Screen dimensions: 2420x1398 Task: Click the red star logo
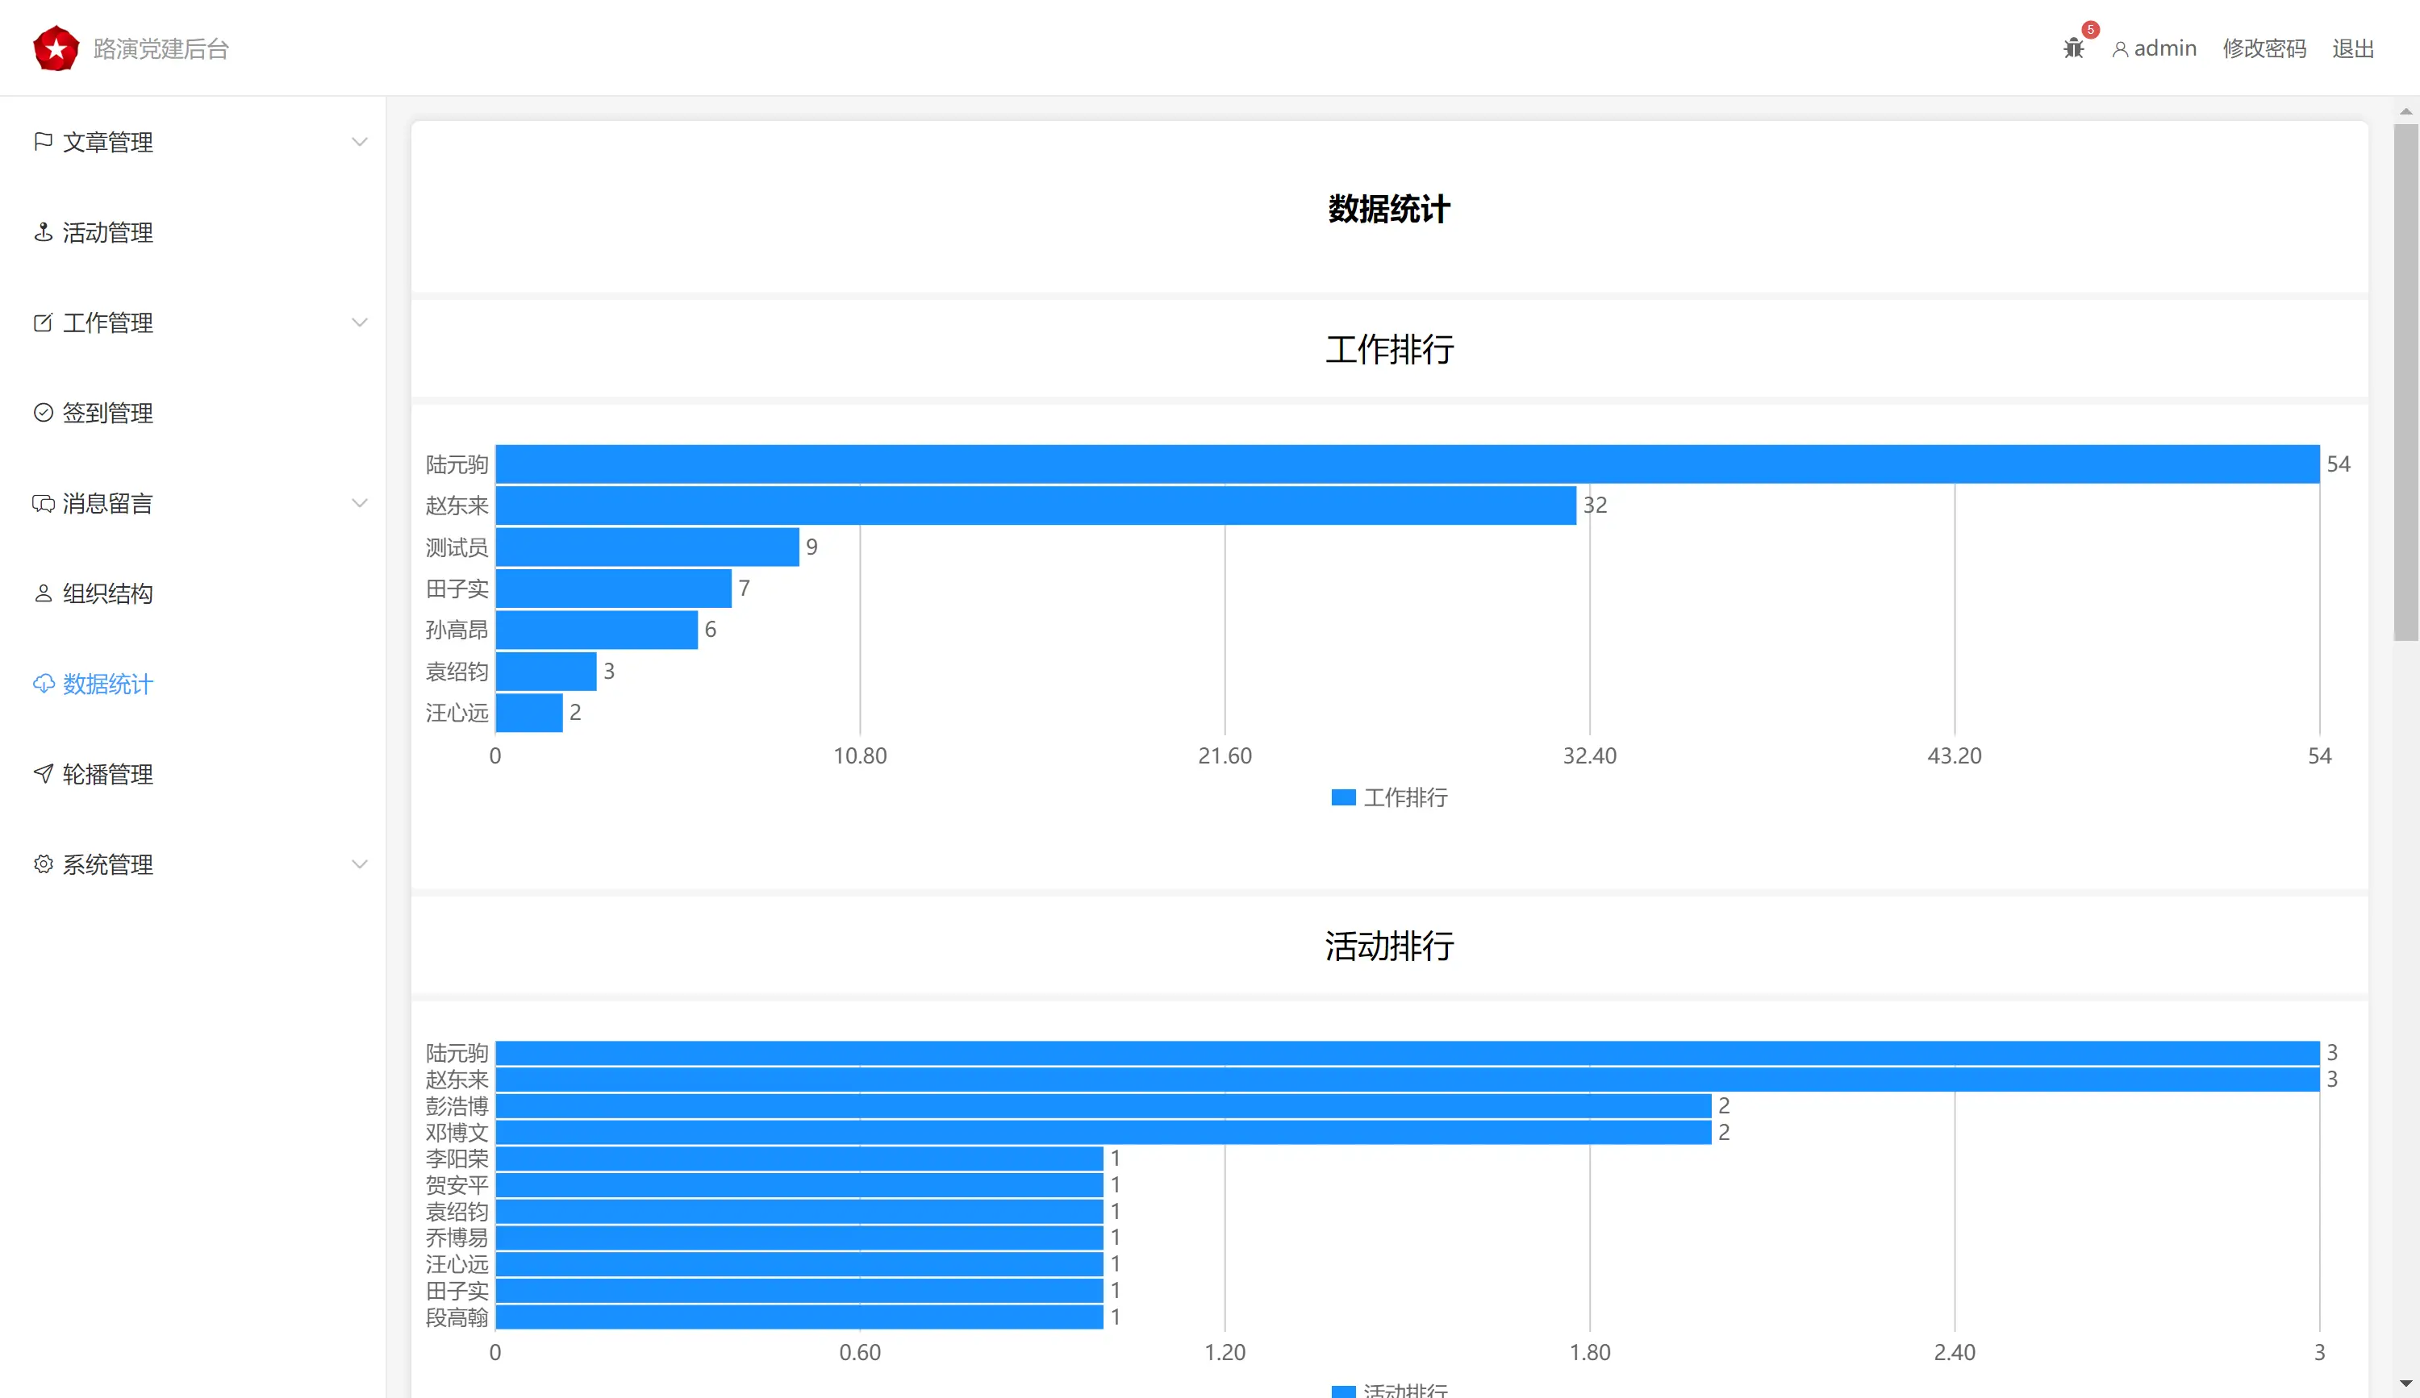pyautogui.click(x=56, y=48)
